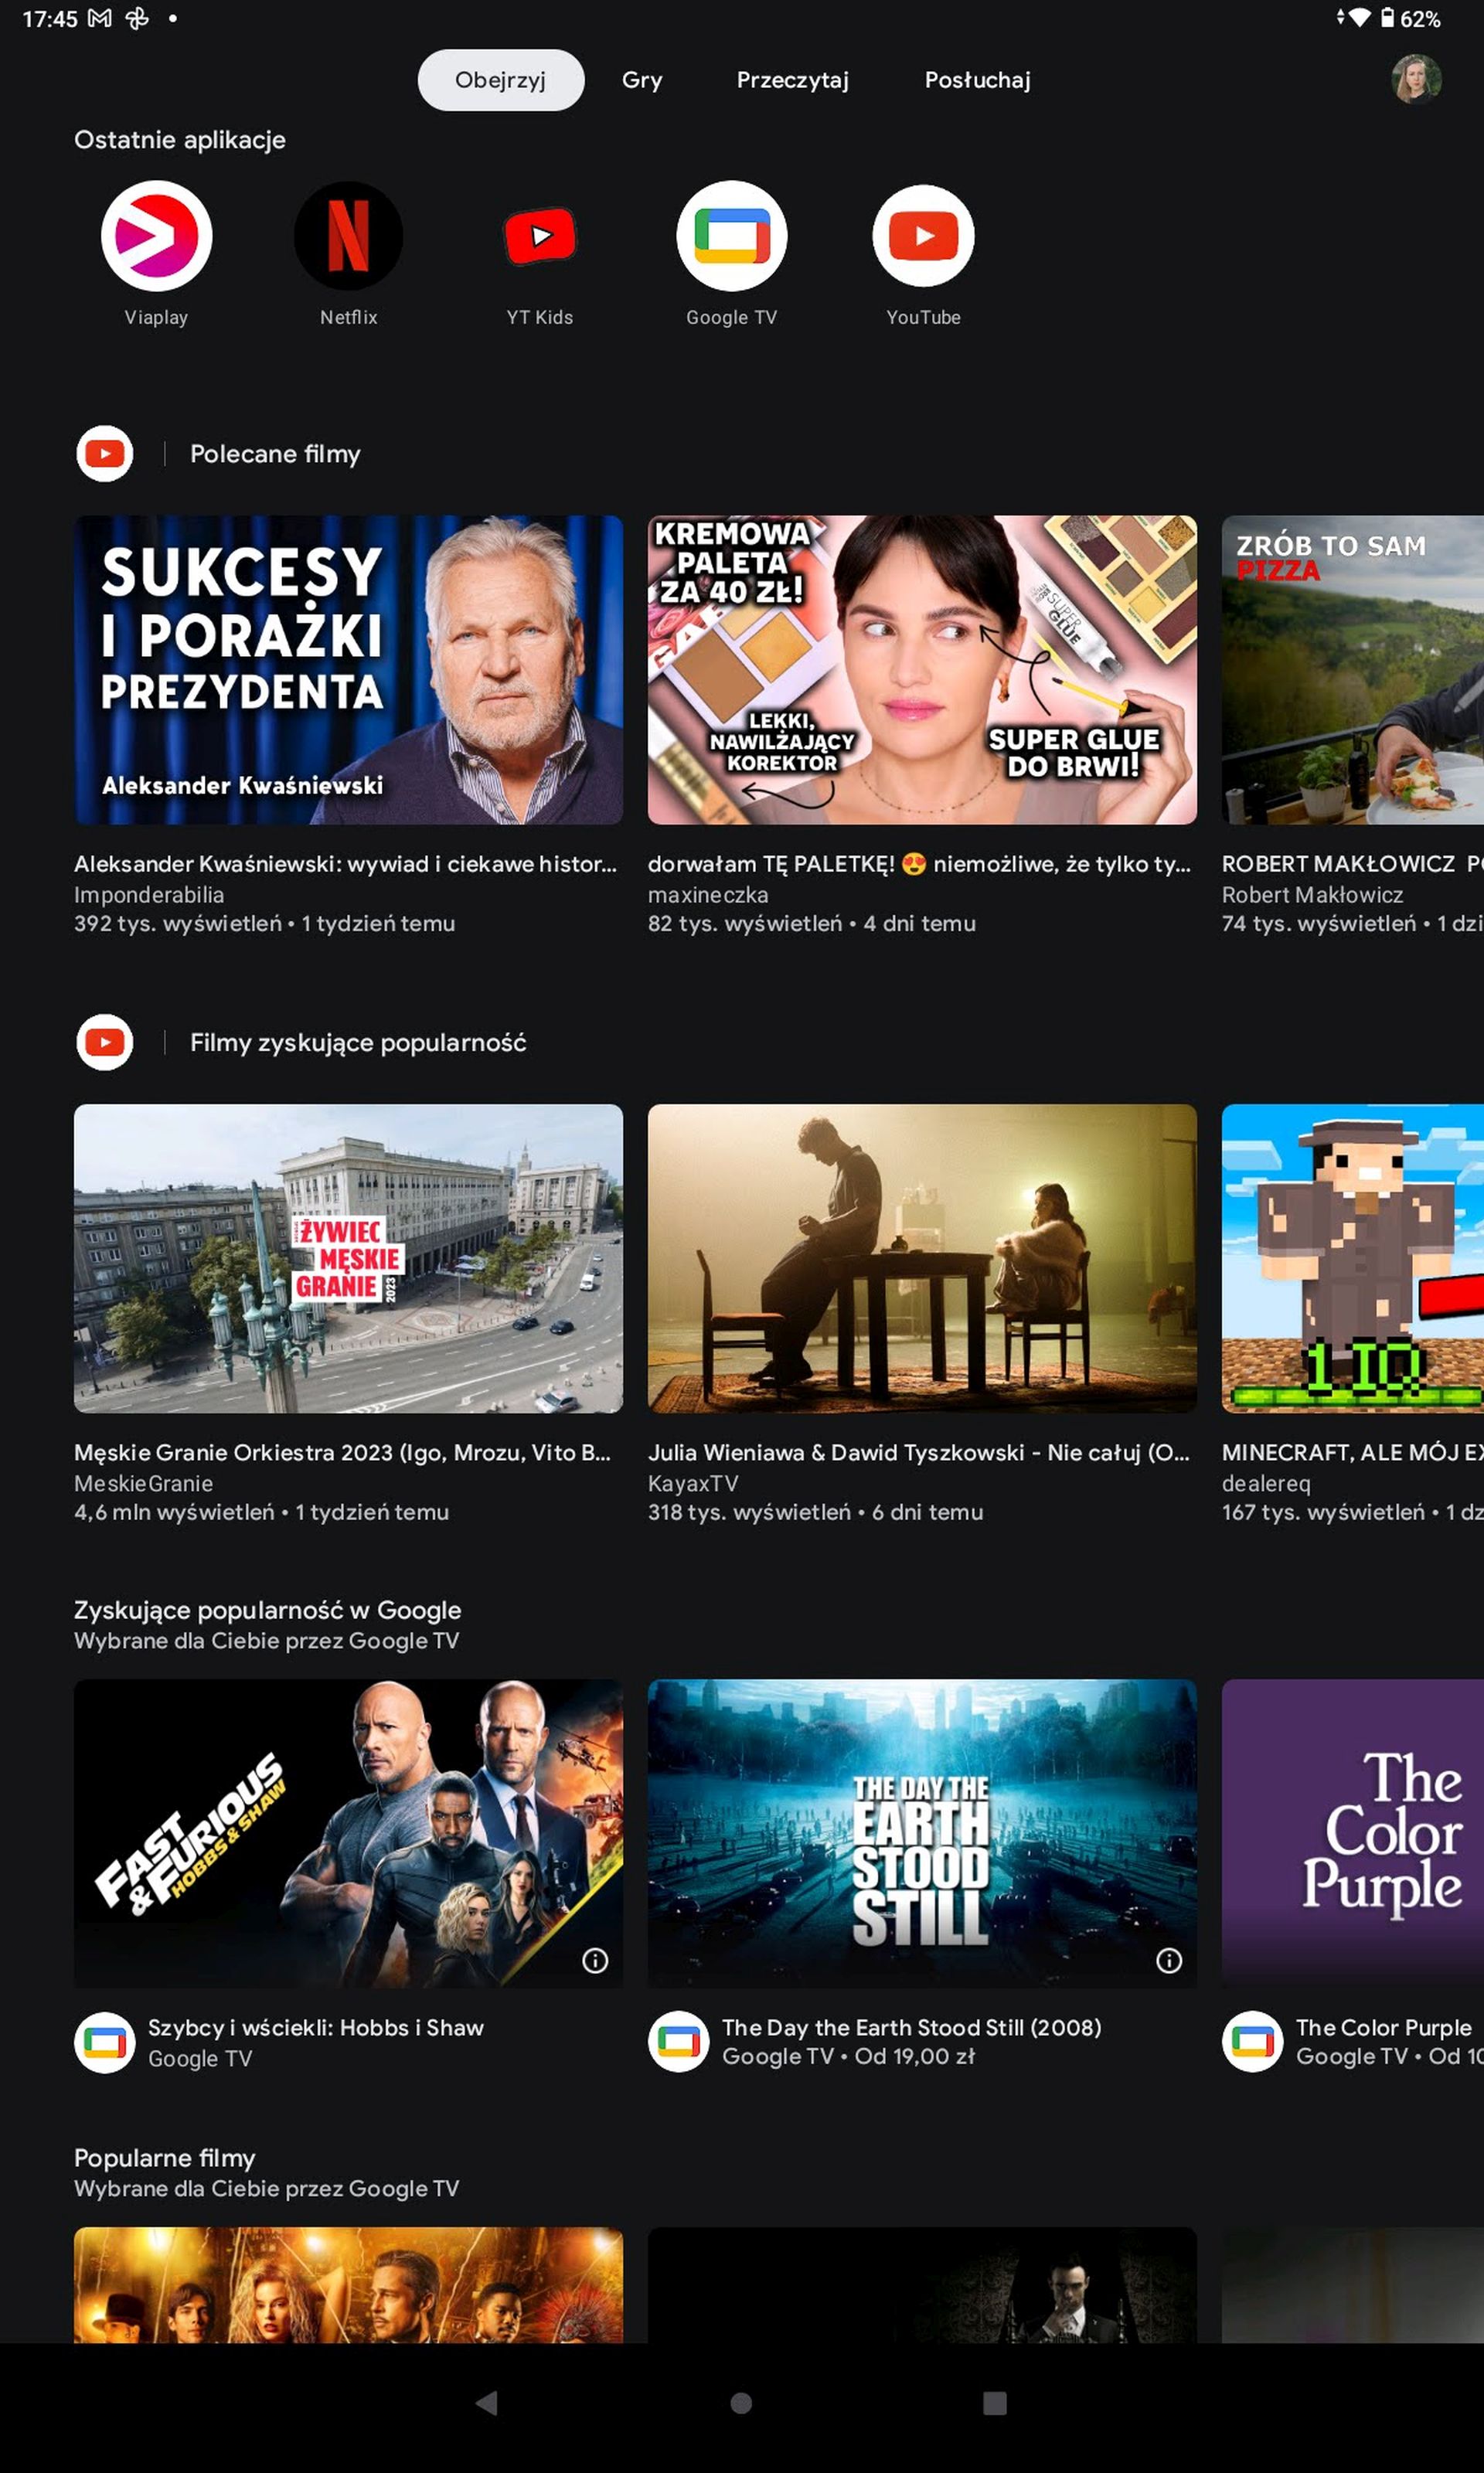Play Kremowa paleta makeup video thumbnail
The height and width of the screenshot is (2473, 1484).
click(922, 670)
